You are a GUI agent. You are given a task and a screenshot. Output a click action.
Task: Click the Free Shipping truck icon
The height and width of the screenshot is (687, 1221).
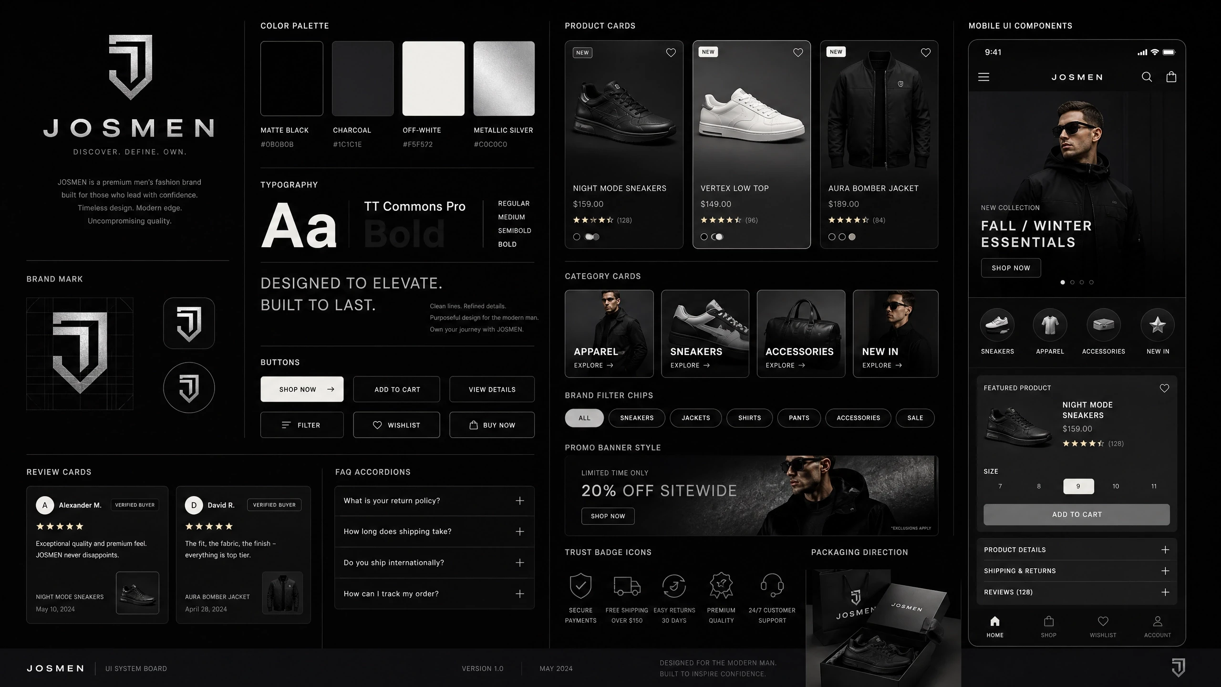click(x=627, y=586)
